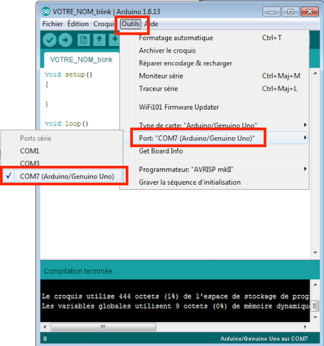Viewport: 324px width, 346px height.
Task: Click 'Compilation terminée.' status message
Action: click(x=79, y=271)
